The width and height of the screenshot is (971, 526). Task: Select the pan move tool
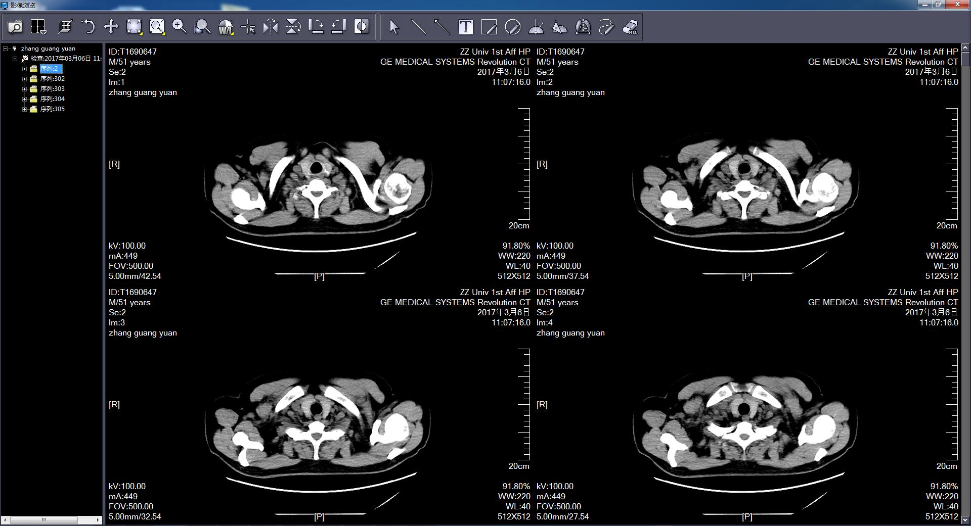pyautogui.click(x=111, y=27)
